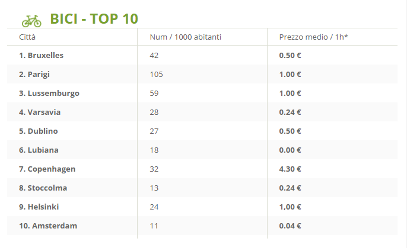This screenshot has height=248, width=407.
Task: Click the 10. Amsterdam entry
Action: coord(48,226)
